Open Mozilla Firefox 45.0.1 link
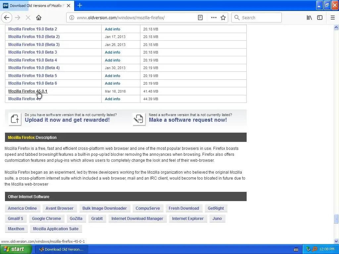 click(28, 91)
